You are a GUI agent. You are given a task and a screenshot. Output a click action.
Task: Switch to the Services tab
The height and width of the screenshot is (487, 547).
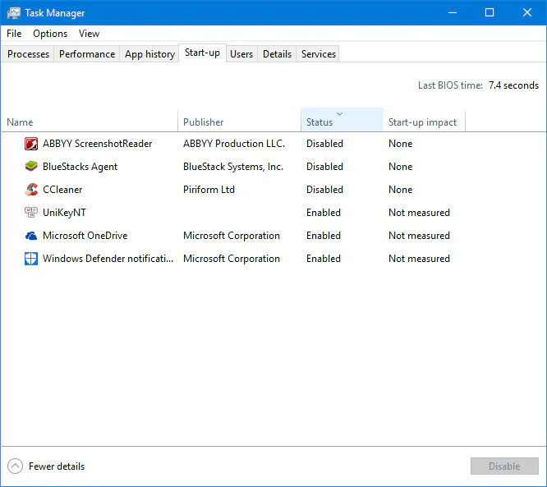click(x=319, y=54)
